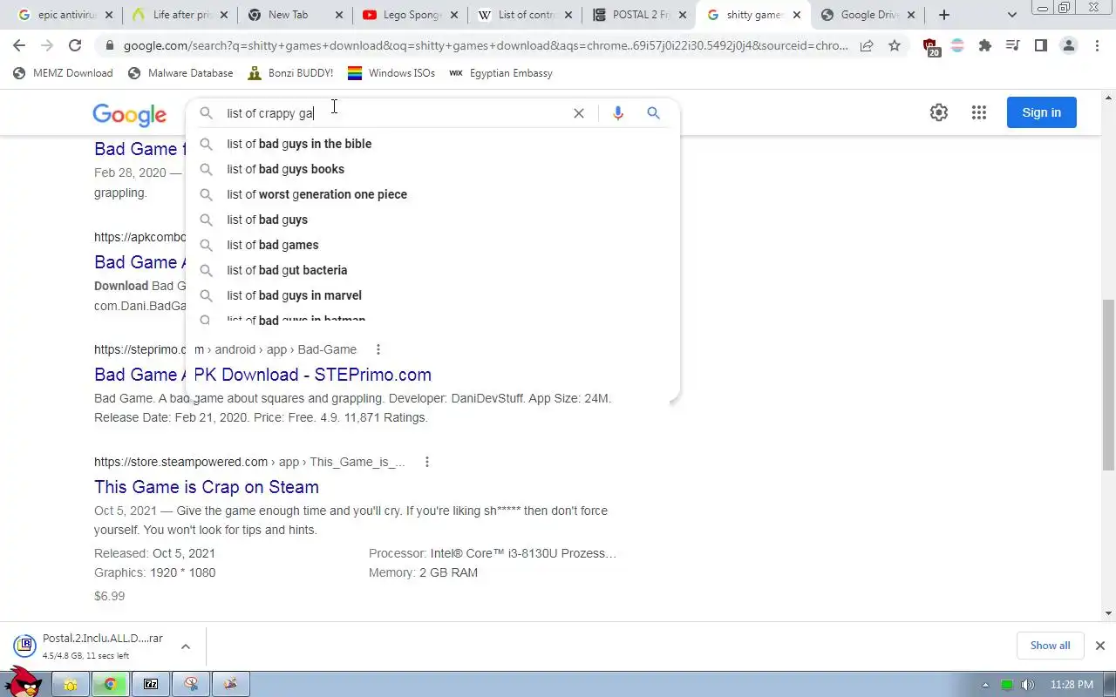1116x697 pixels.
Task: Open the file explorer taskbar icon
Action: [71, 684]
